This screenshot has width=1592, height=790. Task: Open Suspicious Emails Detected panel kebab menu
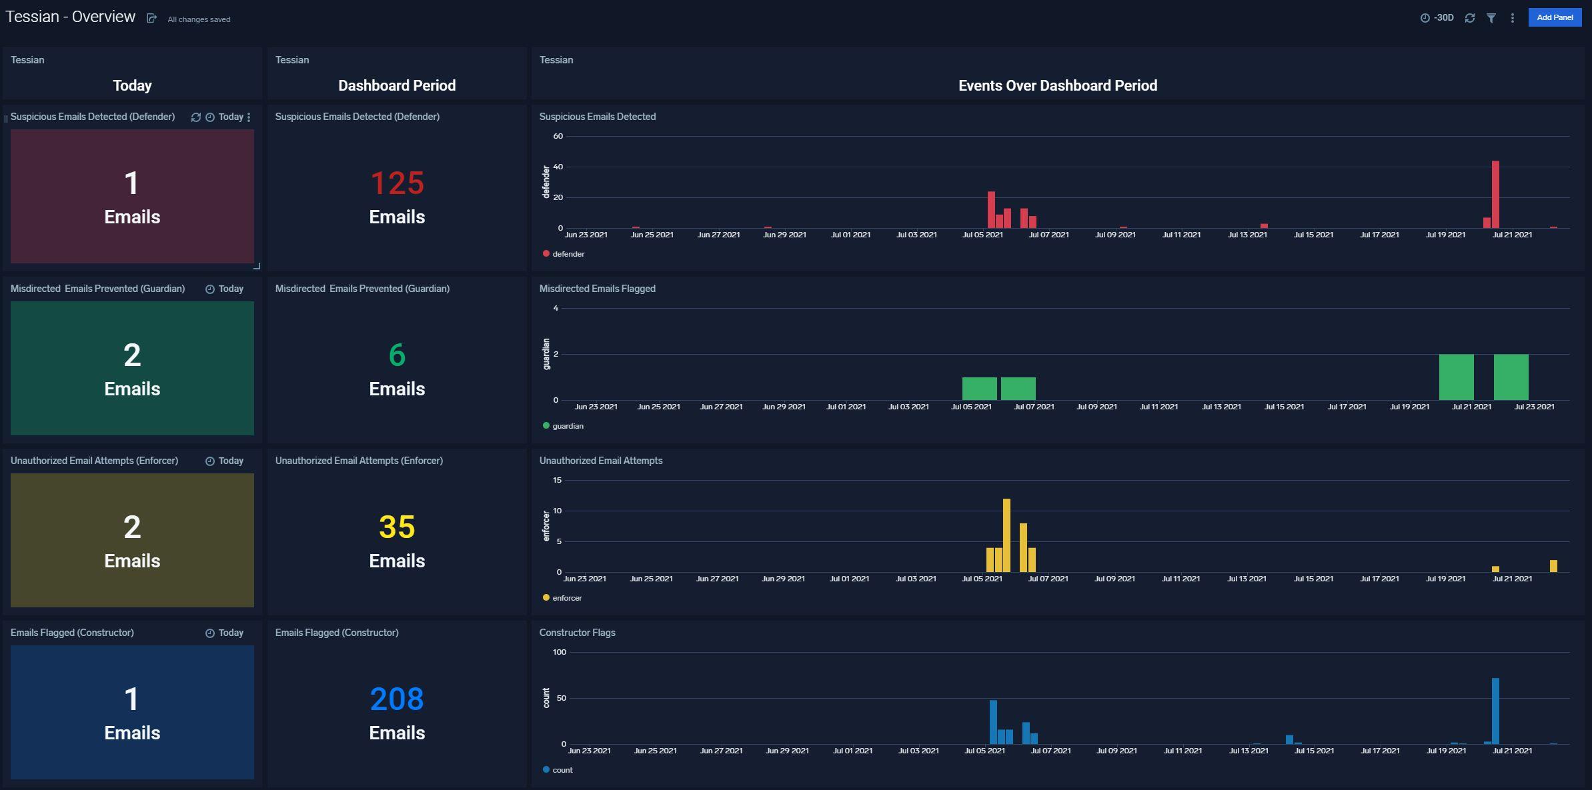(249, 117)
